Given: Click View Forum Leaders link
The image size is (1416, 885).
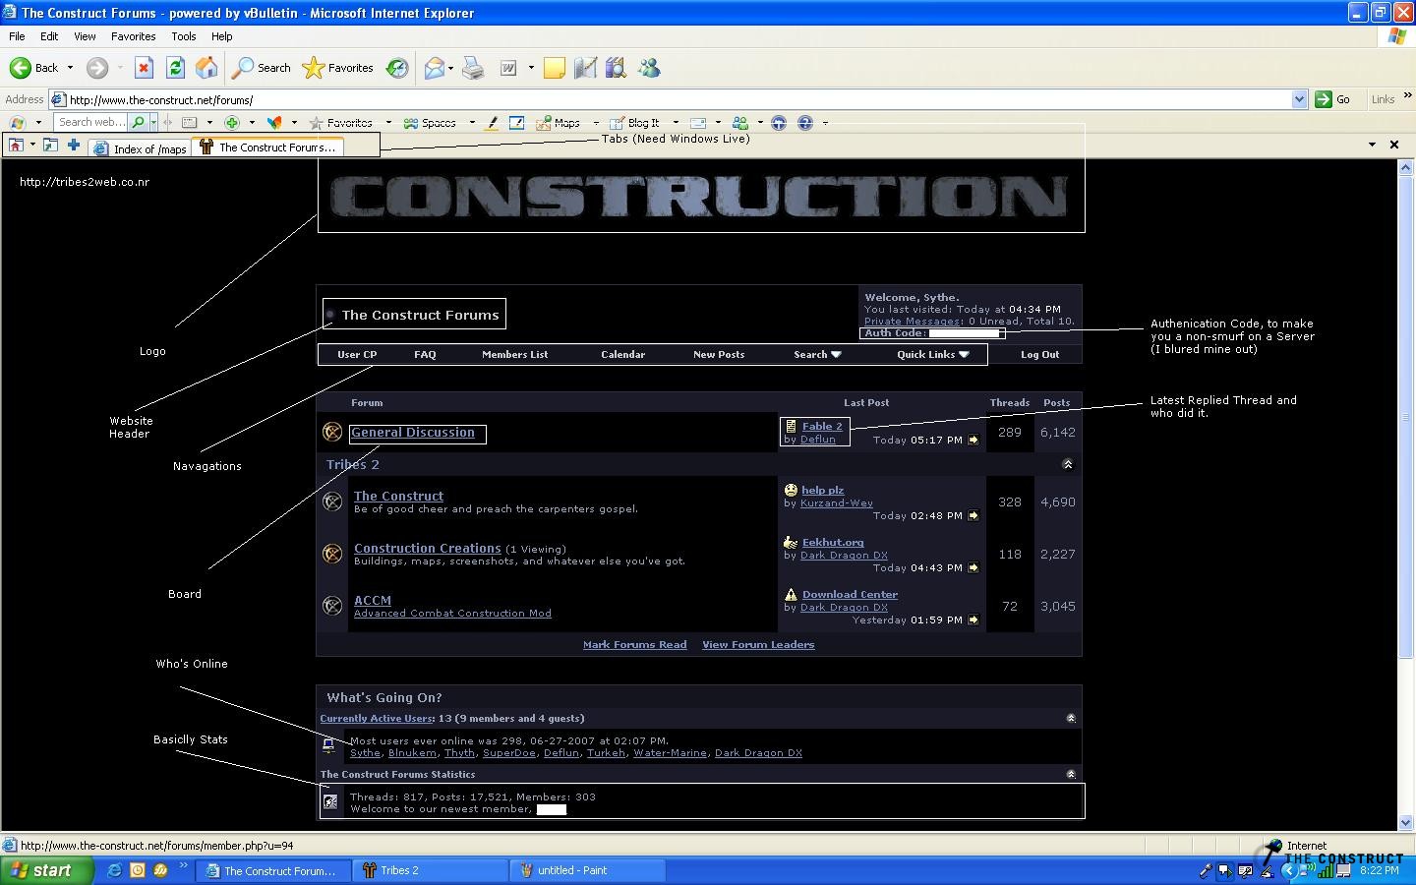Looking at the screenshot, I should coord(758,645).
